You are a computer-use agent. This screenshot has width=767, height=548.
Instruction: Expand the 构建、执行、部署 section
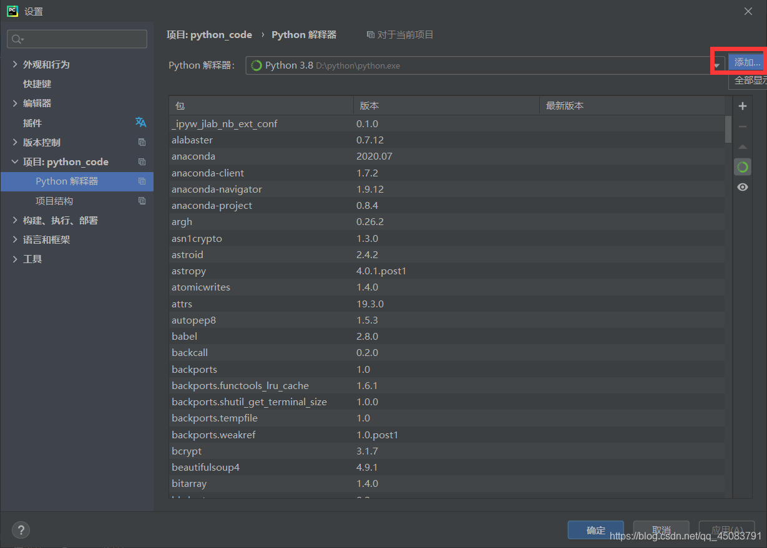coord(15,220)
